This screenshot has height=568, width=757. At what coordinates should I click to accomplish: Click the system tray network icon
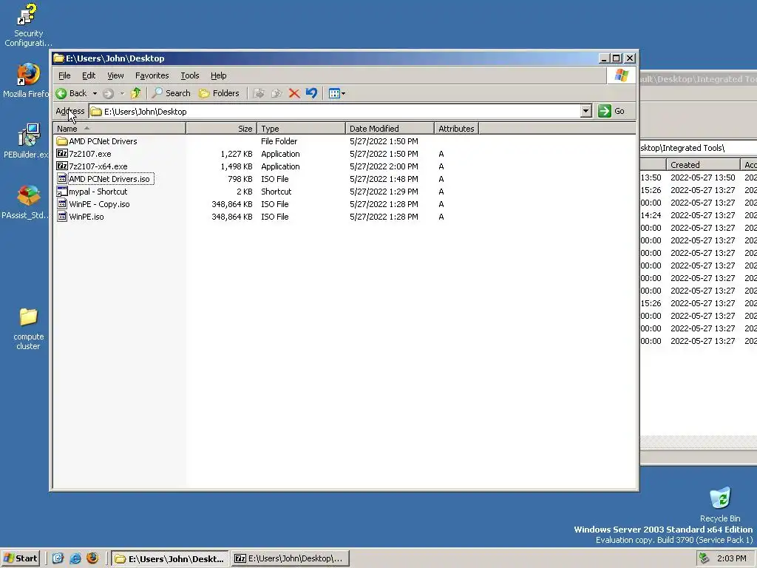tap(704, 558)
